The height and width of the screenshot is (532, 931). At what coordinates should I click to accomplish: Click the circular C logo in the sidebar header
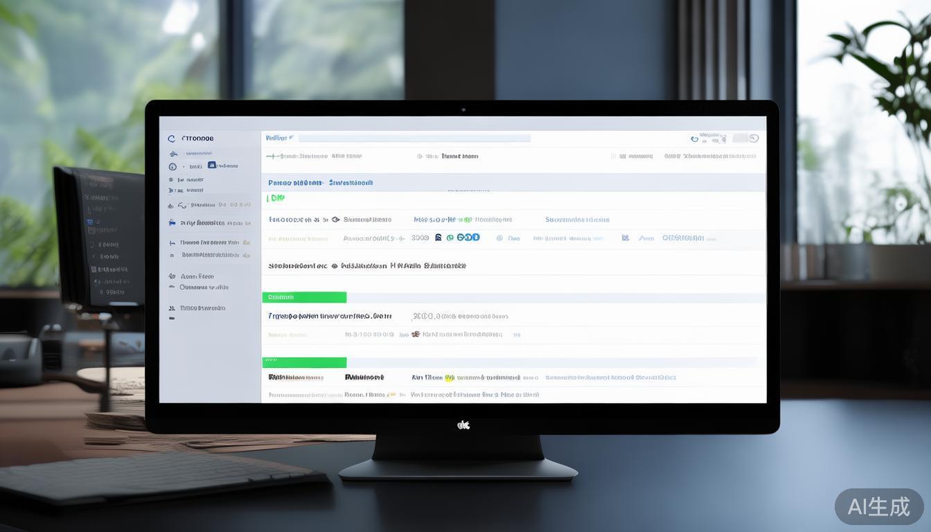pyautogui.click(x=172, y=139)
